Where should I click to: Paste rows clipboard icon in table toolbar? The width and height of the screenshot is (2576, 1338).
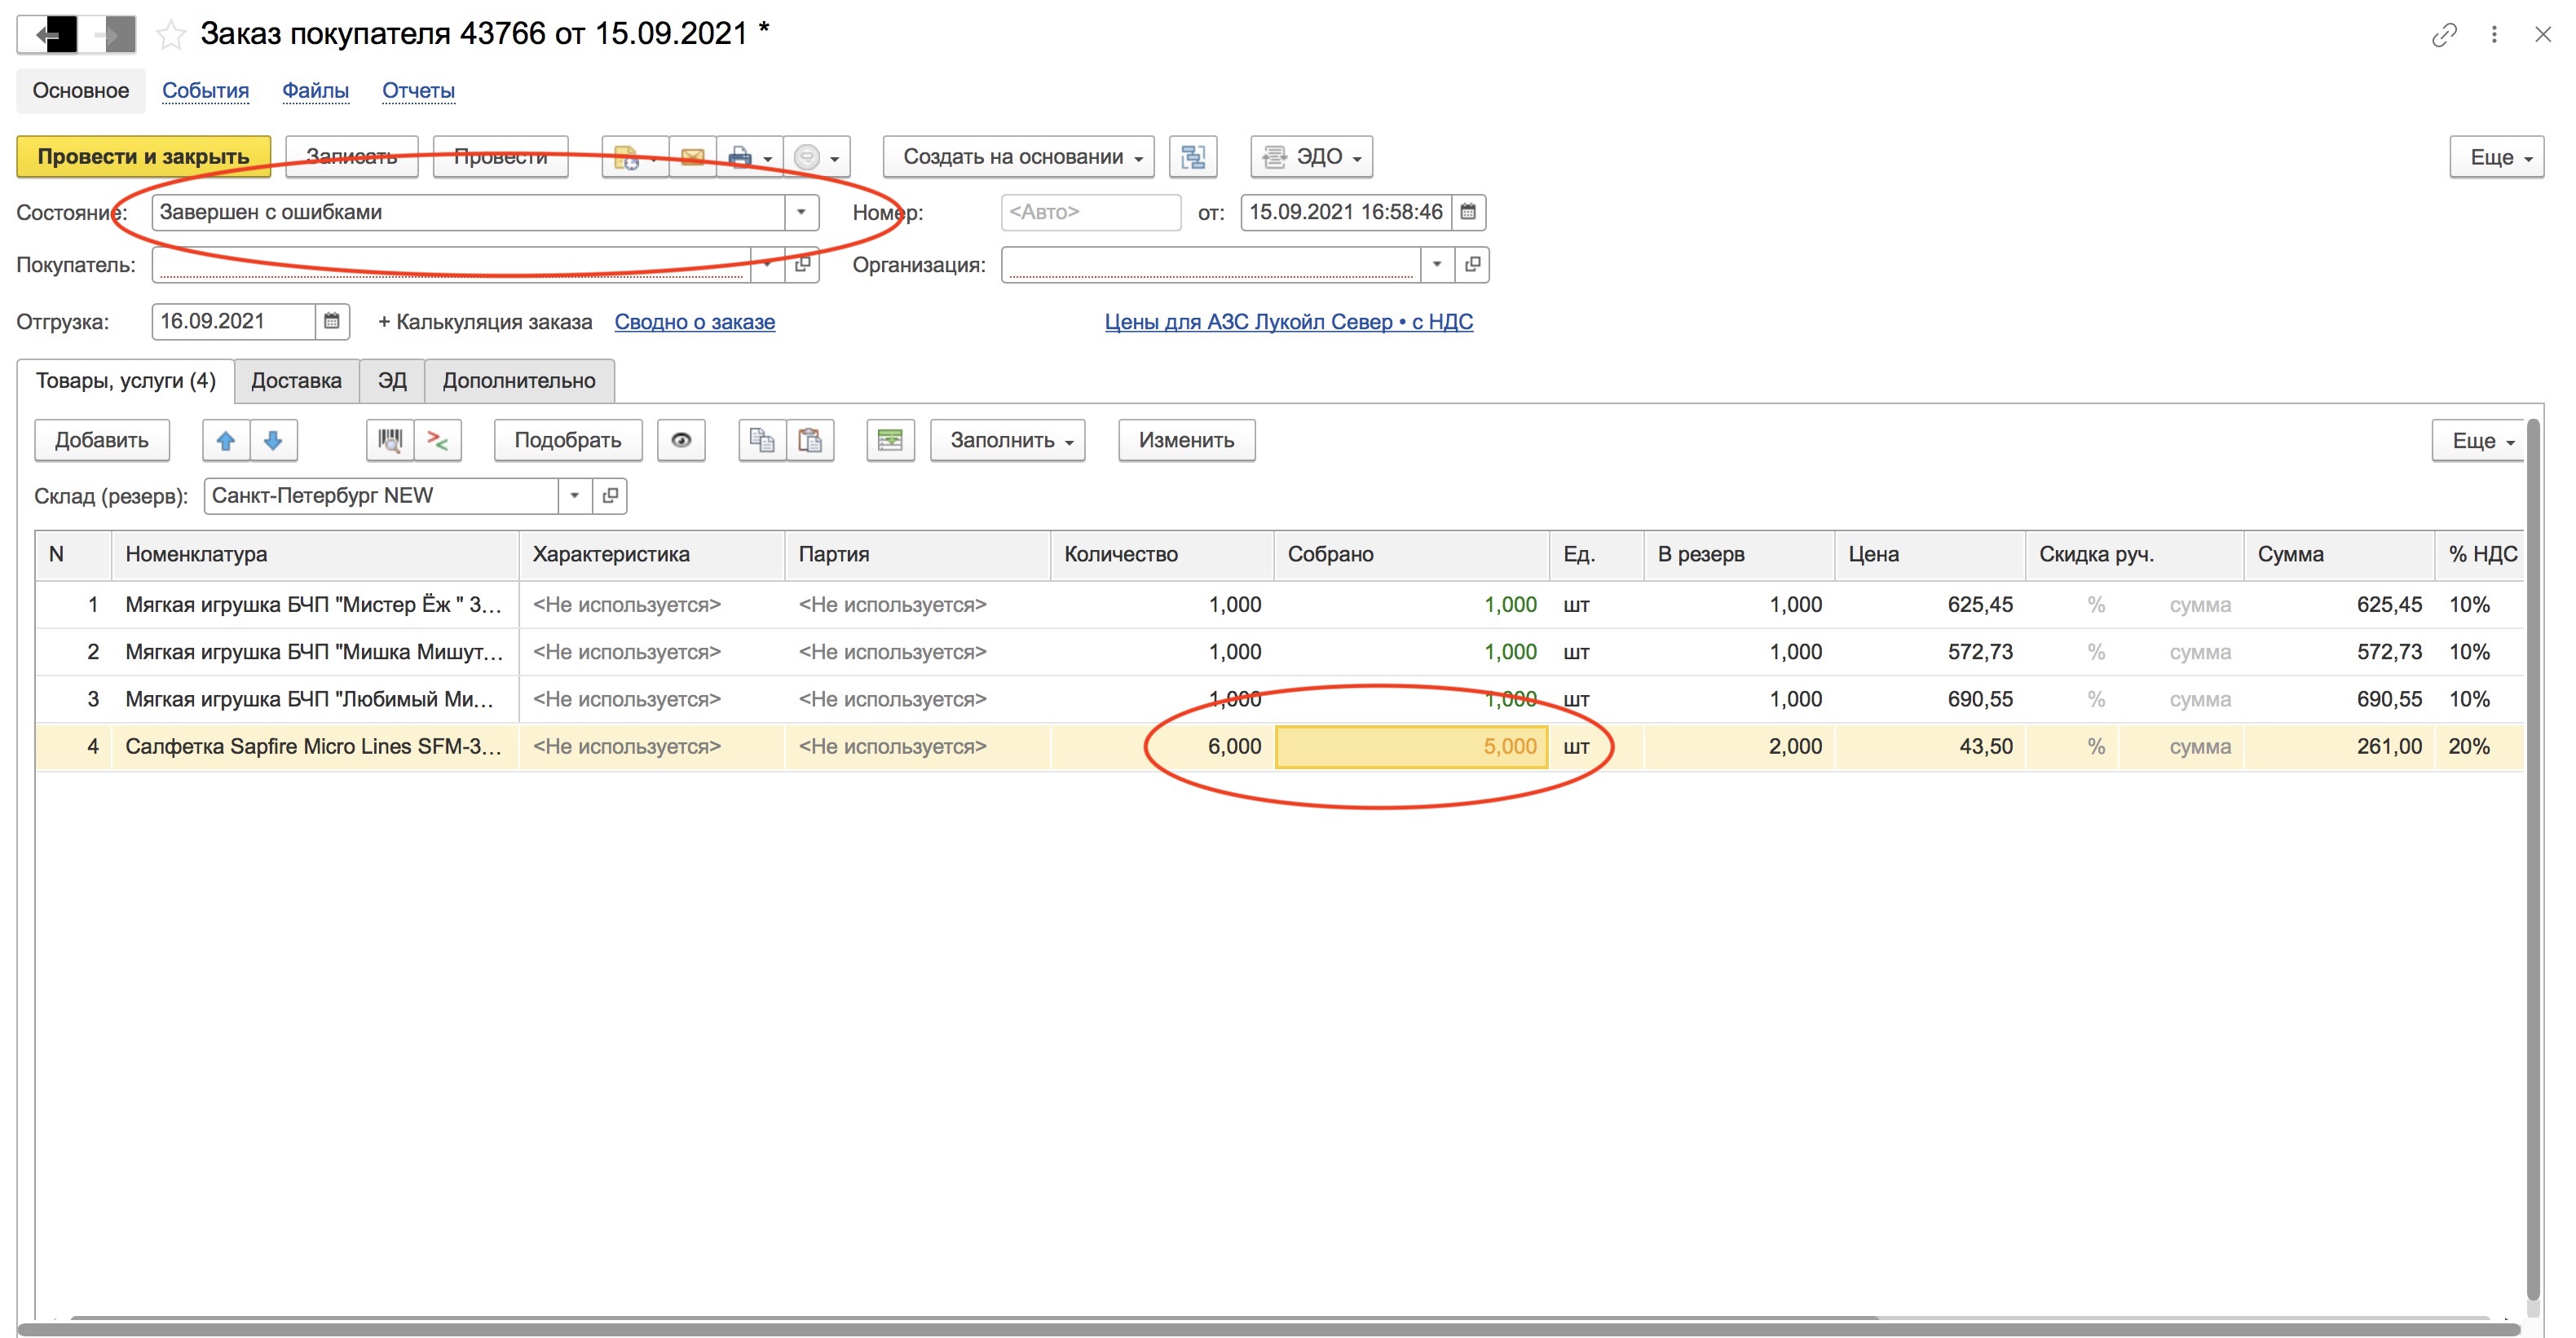coord(810,441)
